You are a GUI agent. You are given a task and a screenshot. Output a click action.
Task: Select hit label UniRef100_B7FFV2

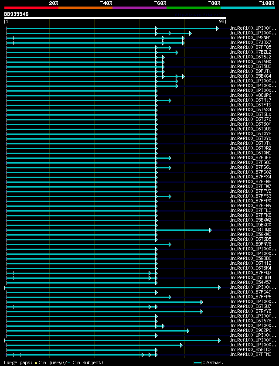click(x=250, y=192)
